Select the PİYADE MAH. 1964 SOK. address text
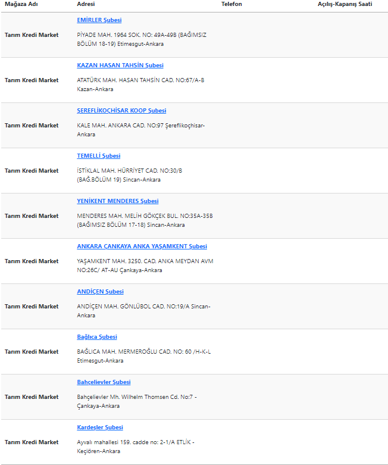The image size is (388, 465). coord(142,39)
